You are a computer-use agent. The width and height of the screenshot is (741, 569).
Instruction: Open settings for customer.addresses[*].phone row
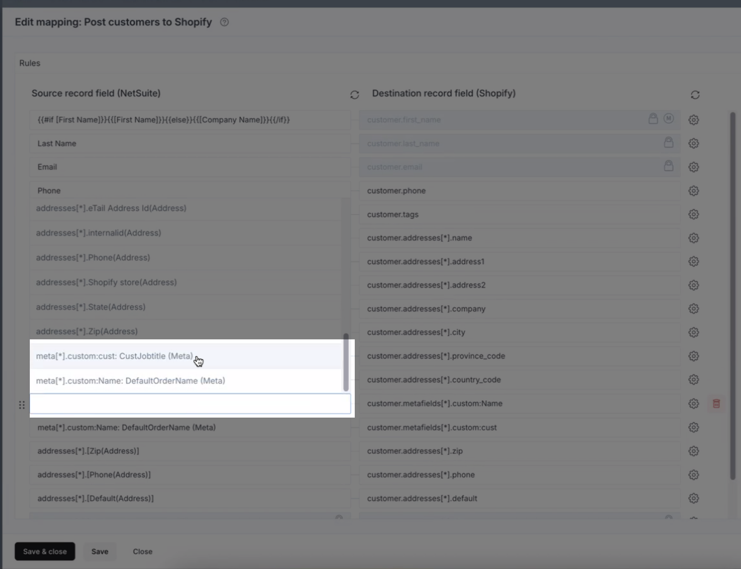tap(693, 475)
